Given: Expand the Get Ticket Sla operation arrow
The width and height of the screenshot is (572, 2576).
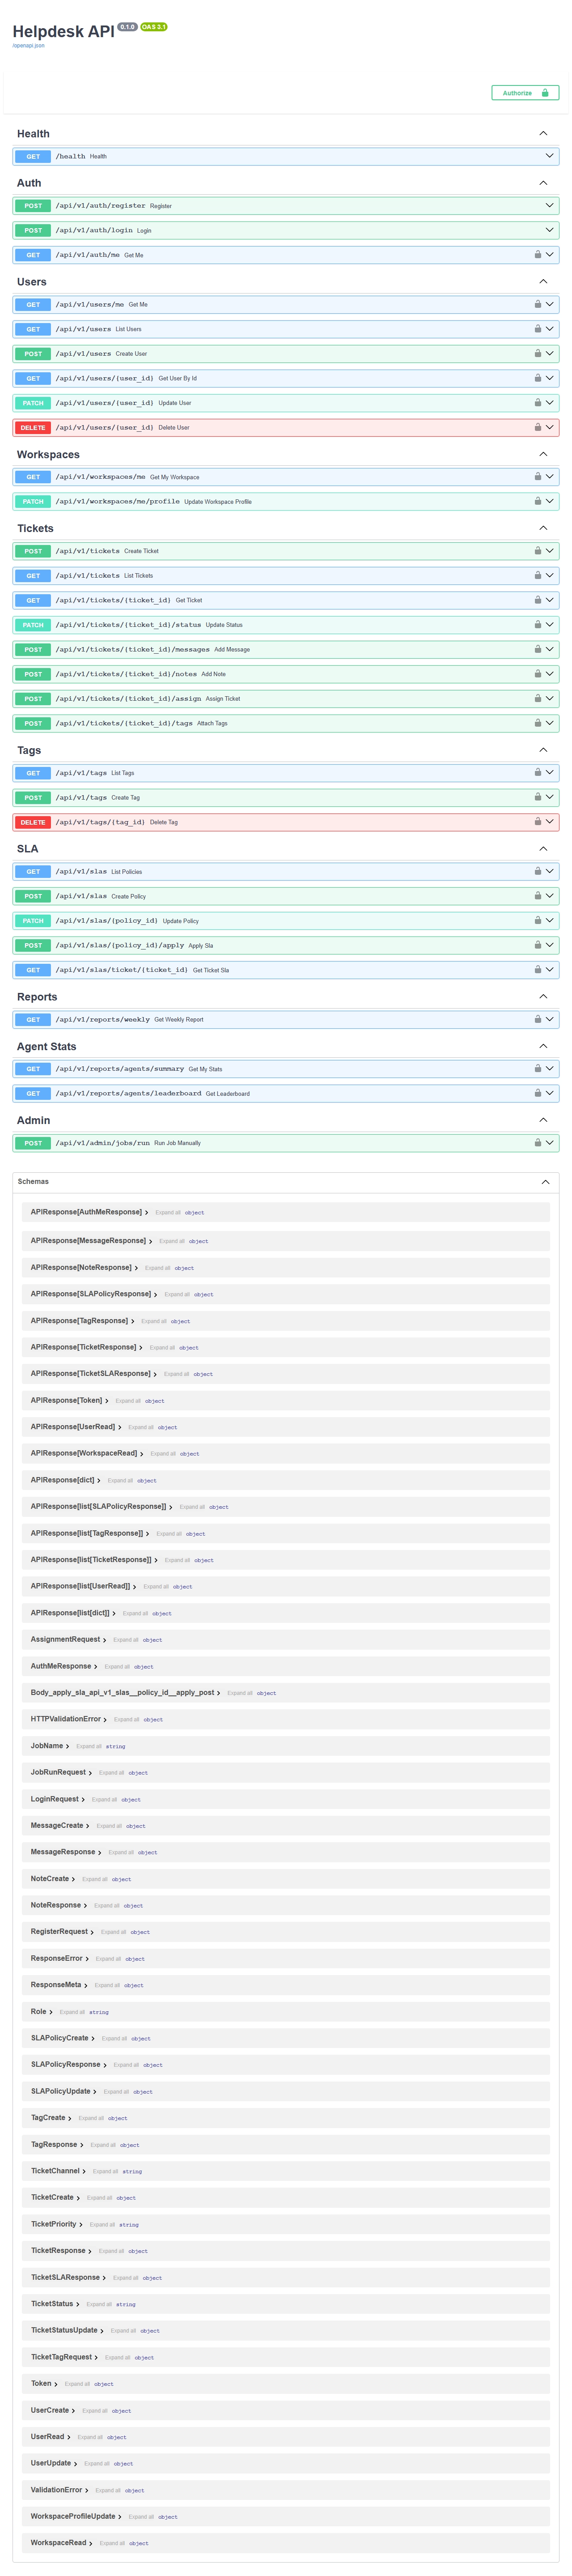Looking at the screenshot, I should tap(549, 969).
